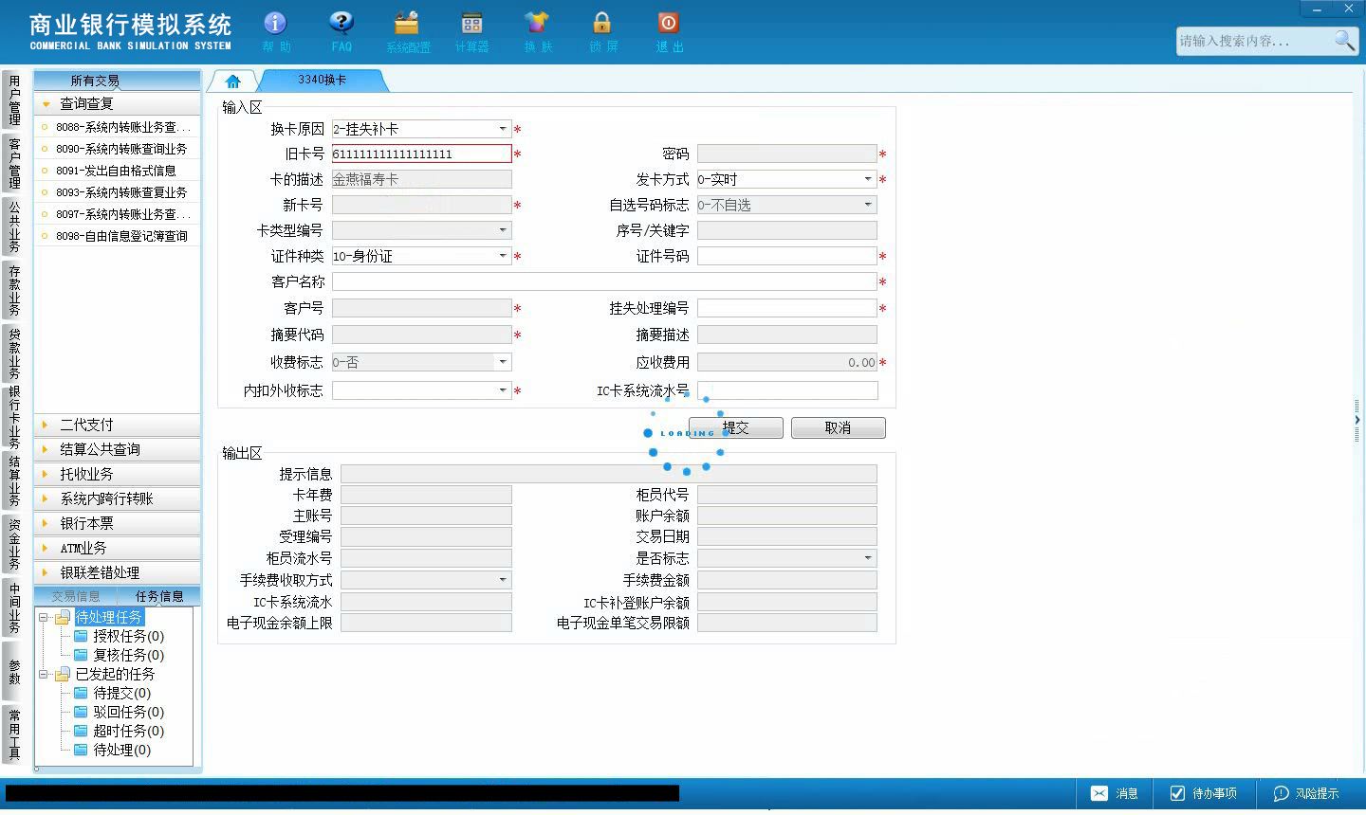Select 待提交(0) in task tree
1366x815 pixels.
[121, 693]
